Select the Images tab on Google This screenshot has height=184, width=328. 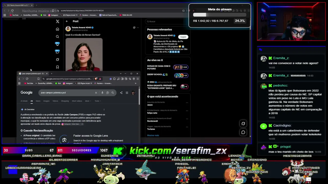(x=46, y=101)
